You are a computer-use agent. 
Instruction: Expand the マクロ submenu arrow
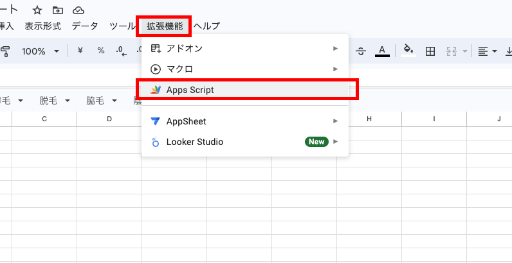click(335, 69)
